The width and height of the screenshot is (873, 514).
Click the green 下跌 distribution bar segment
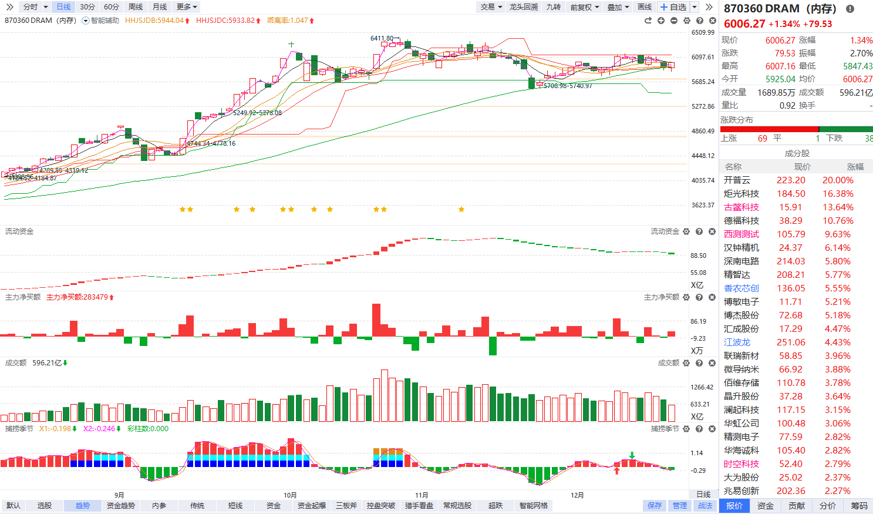point(846,129)
